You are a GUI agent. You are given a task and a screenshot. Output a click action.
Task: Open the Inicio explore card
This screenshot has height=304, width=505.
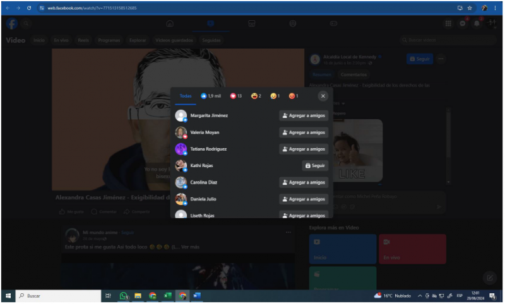click(x=343, y=250)
